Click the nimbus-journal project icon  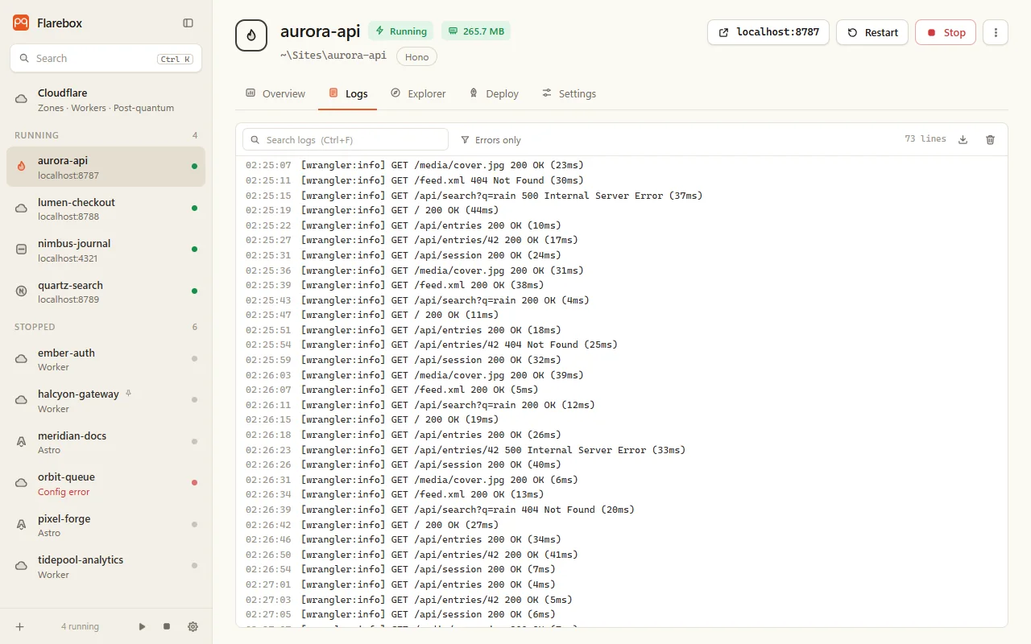coord(22,250)
